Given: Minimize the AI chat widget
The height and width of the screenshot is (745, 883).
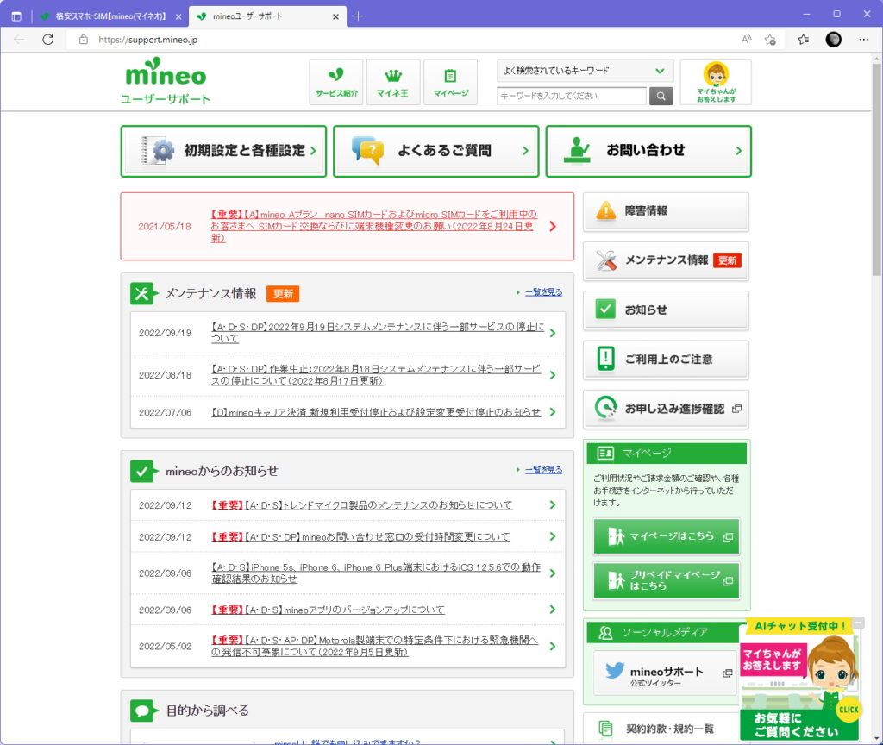Looking at the screenshot, I should point(858,623).
